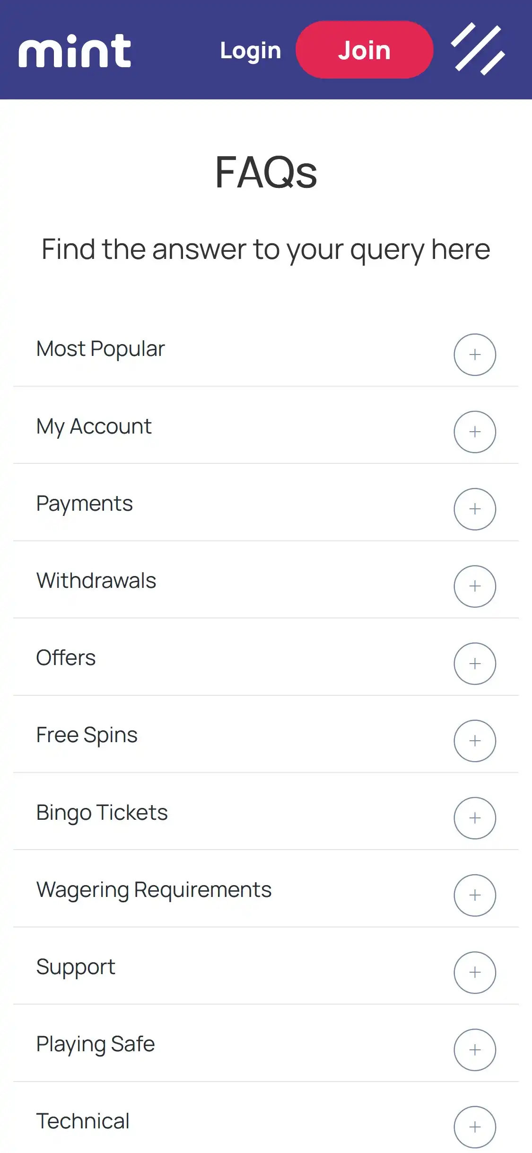This screenshot has height=1153, width=532.
Task: Expand the Bingo Tickets section
Action: tap(475, 818)
